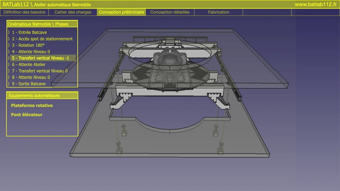
Task: Select the Conception préliminaire tab
Action: pyautogui.click(x=121, y=12)
